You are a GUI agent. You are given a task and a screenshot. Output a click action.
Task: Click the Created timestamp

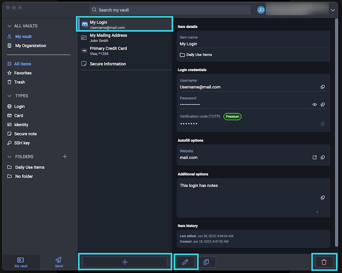[x=204, y=242]
